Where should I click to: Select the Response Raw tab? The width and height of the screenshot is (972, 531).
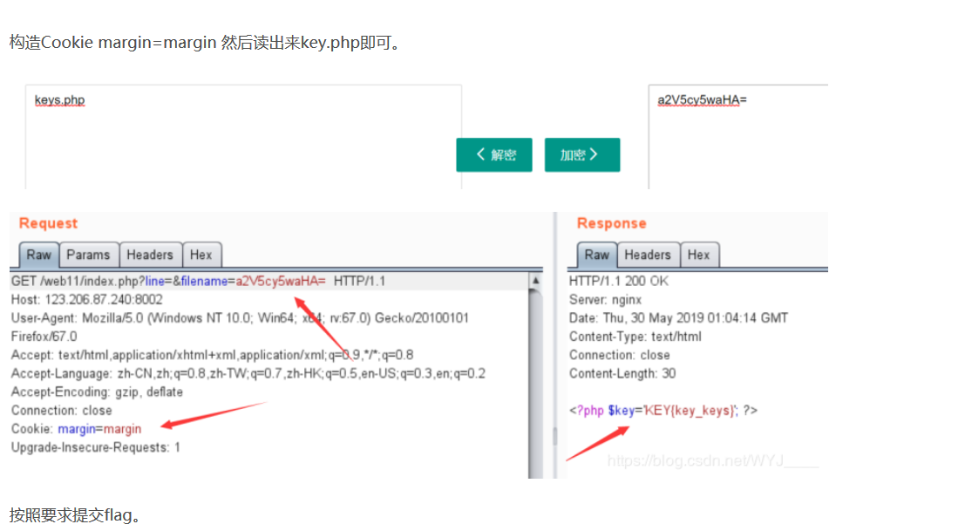(x=597, y=255)
